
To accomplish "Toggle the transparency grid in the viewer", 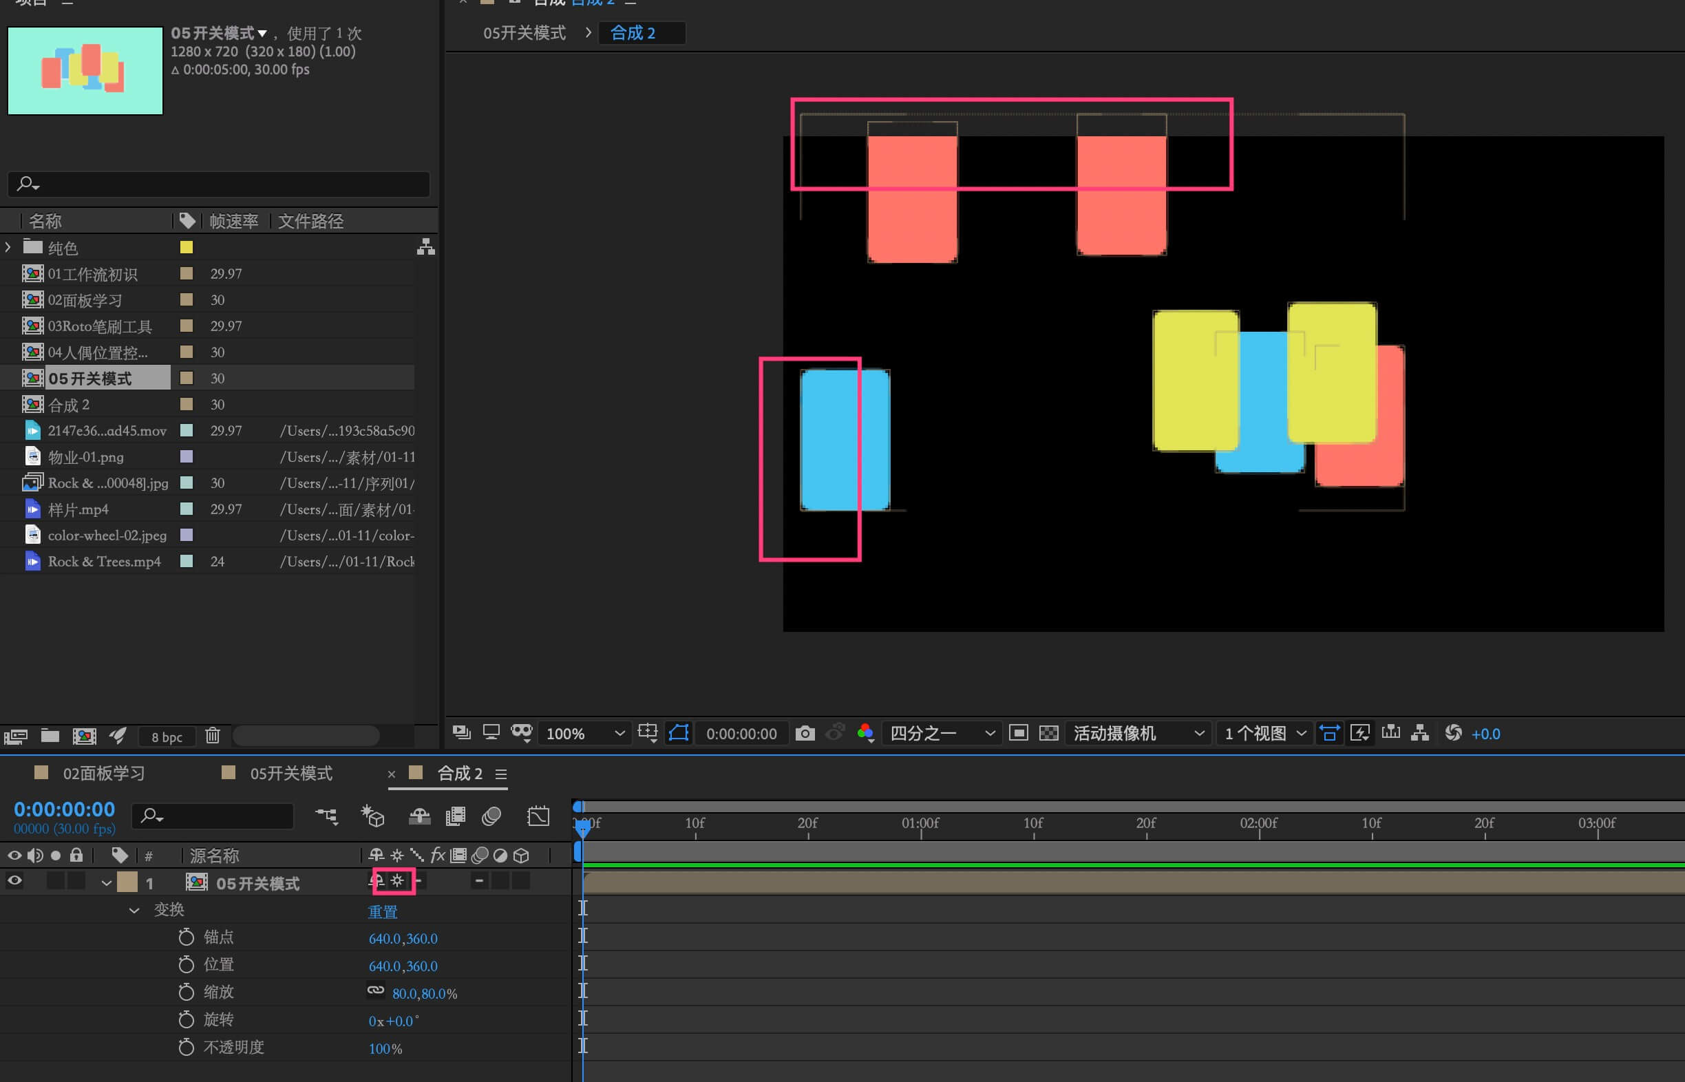I will click(1048, 734).
